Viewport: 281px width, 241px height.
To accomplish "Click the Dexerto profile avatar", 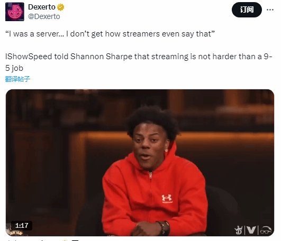I will click(x=15, y=12).
